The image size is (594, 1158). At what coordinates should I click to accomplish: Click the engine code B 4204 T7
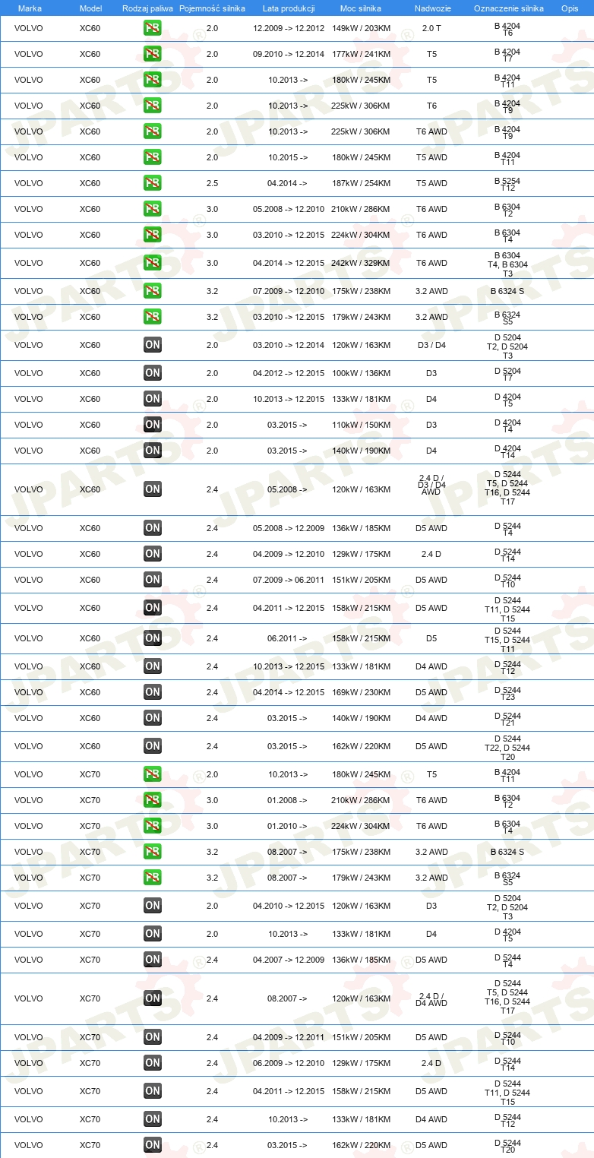click(508, 55)
